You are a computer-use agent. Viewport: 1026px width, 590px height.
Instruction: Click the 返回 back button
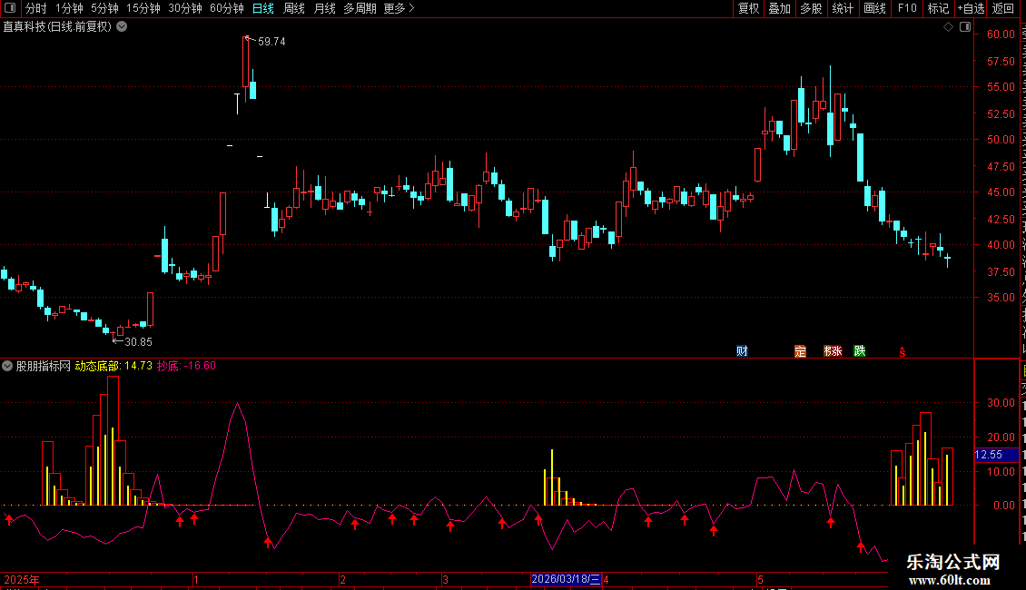(x=1003, y=8)
